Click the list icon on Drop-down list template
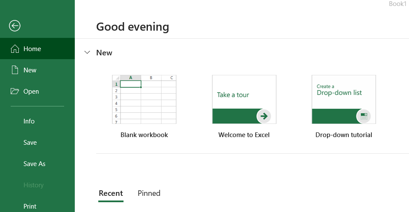 tap(364, 116)
